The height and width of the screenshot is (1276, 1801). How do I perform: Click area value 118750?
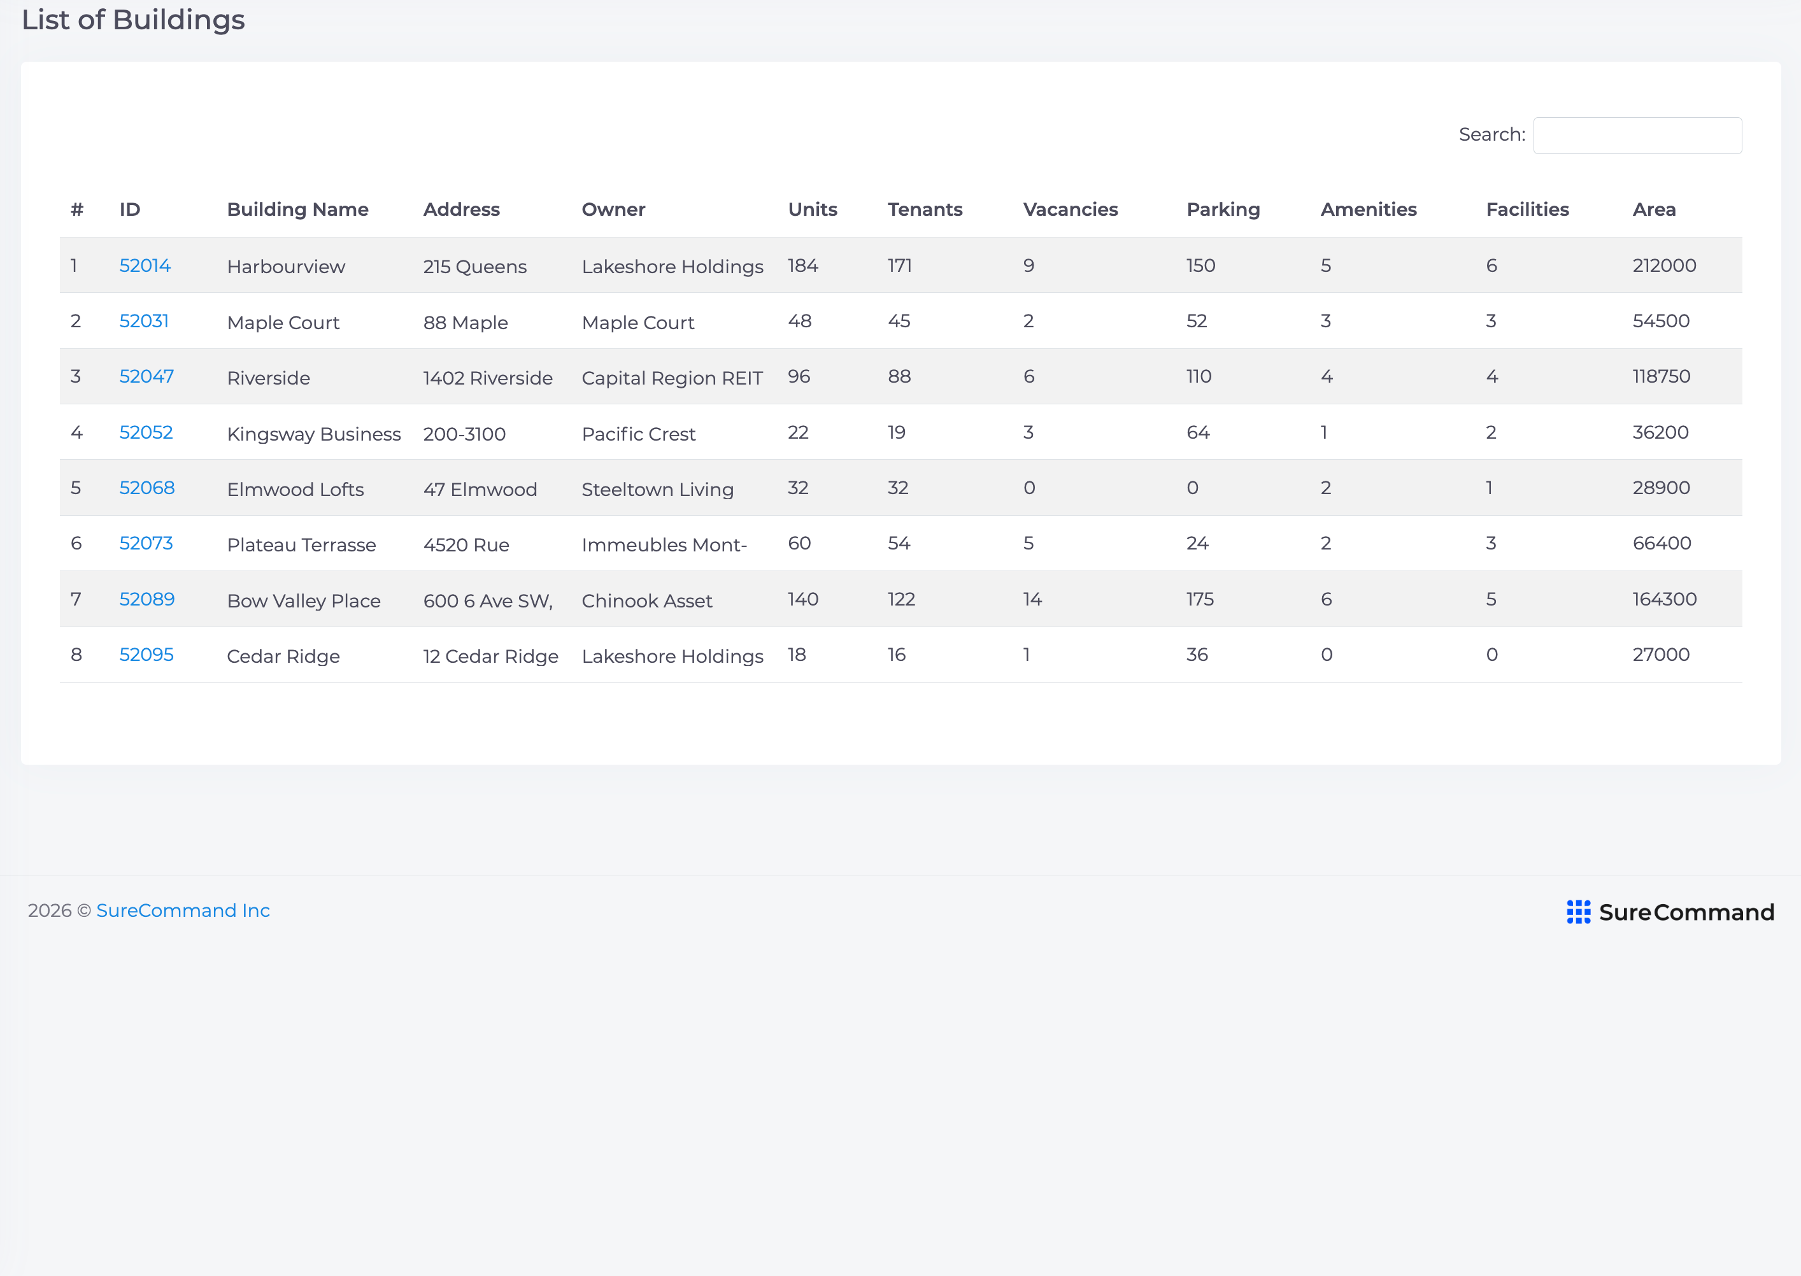coord(1661,376)
